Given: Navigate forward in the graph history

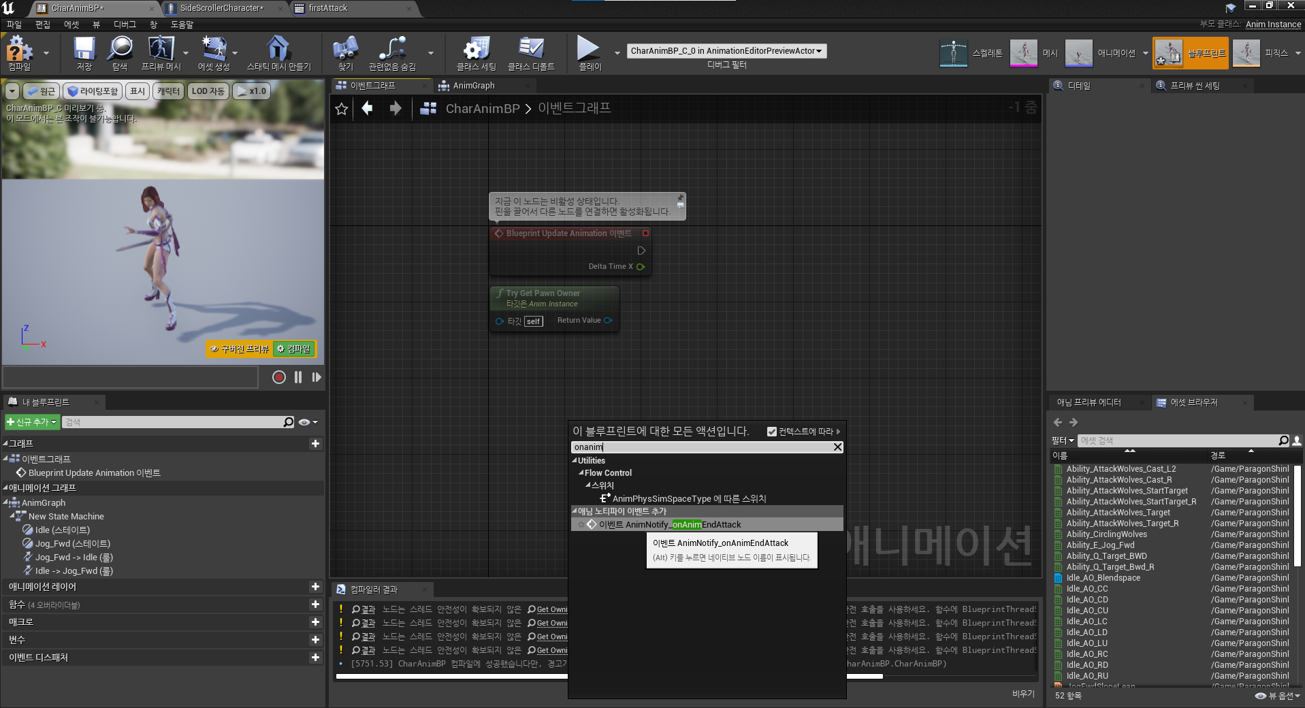Looking at the screenshot, I should coord(396,108).
